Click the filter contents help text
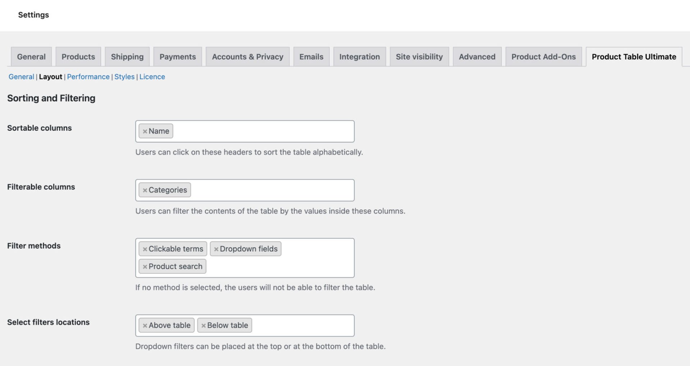Viewport: 690px width, 366px height. [x=270, y=211]
